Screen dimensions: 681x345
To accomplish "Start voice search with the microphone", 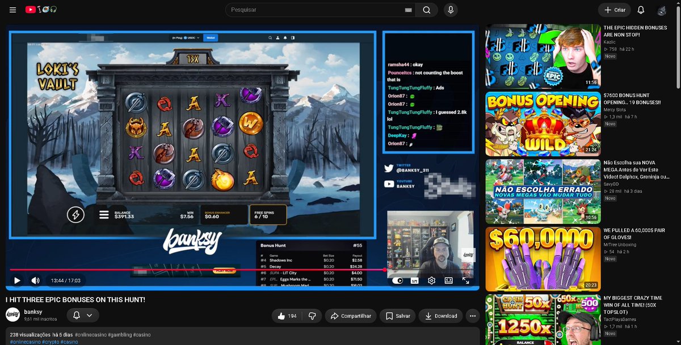I will pyautogui.click(x=451, y=10).
